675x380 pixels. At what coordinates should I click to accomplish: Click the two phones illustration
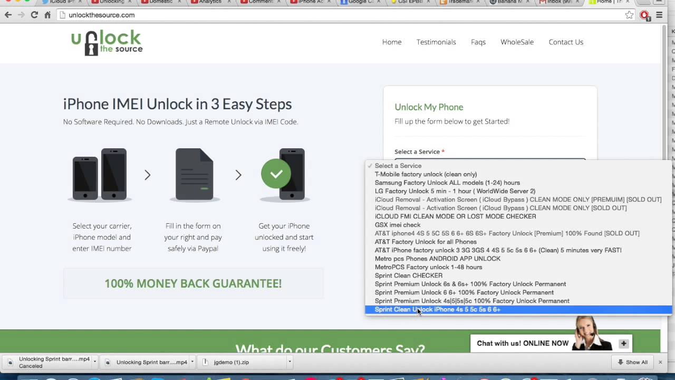tap(100, 174)
